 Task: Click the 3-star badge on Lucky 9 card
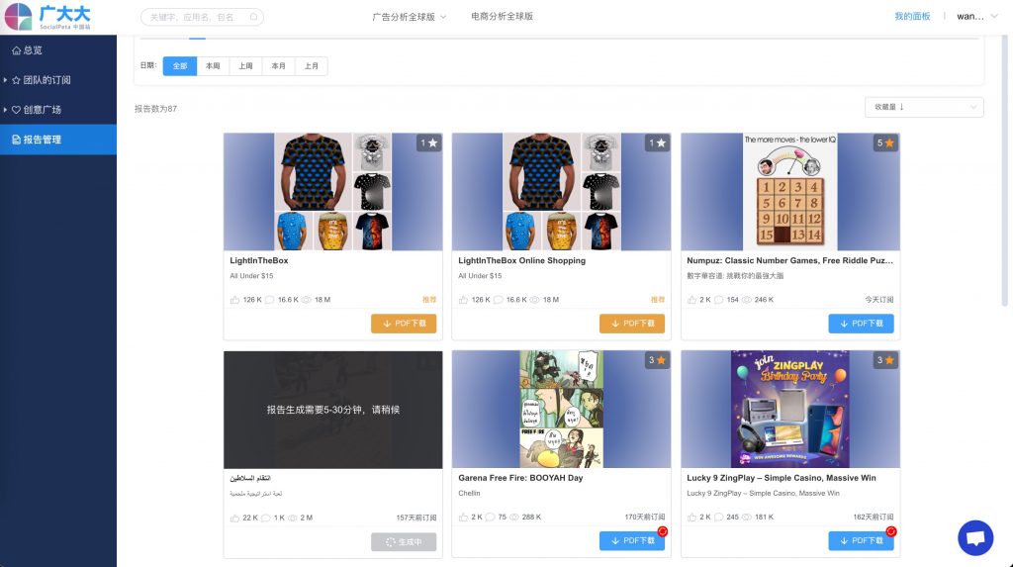pyautogui.click(x=885, y=360)
